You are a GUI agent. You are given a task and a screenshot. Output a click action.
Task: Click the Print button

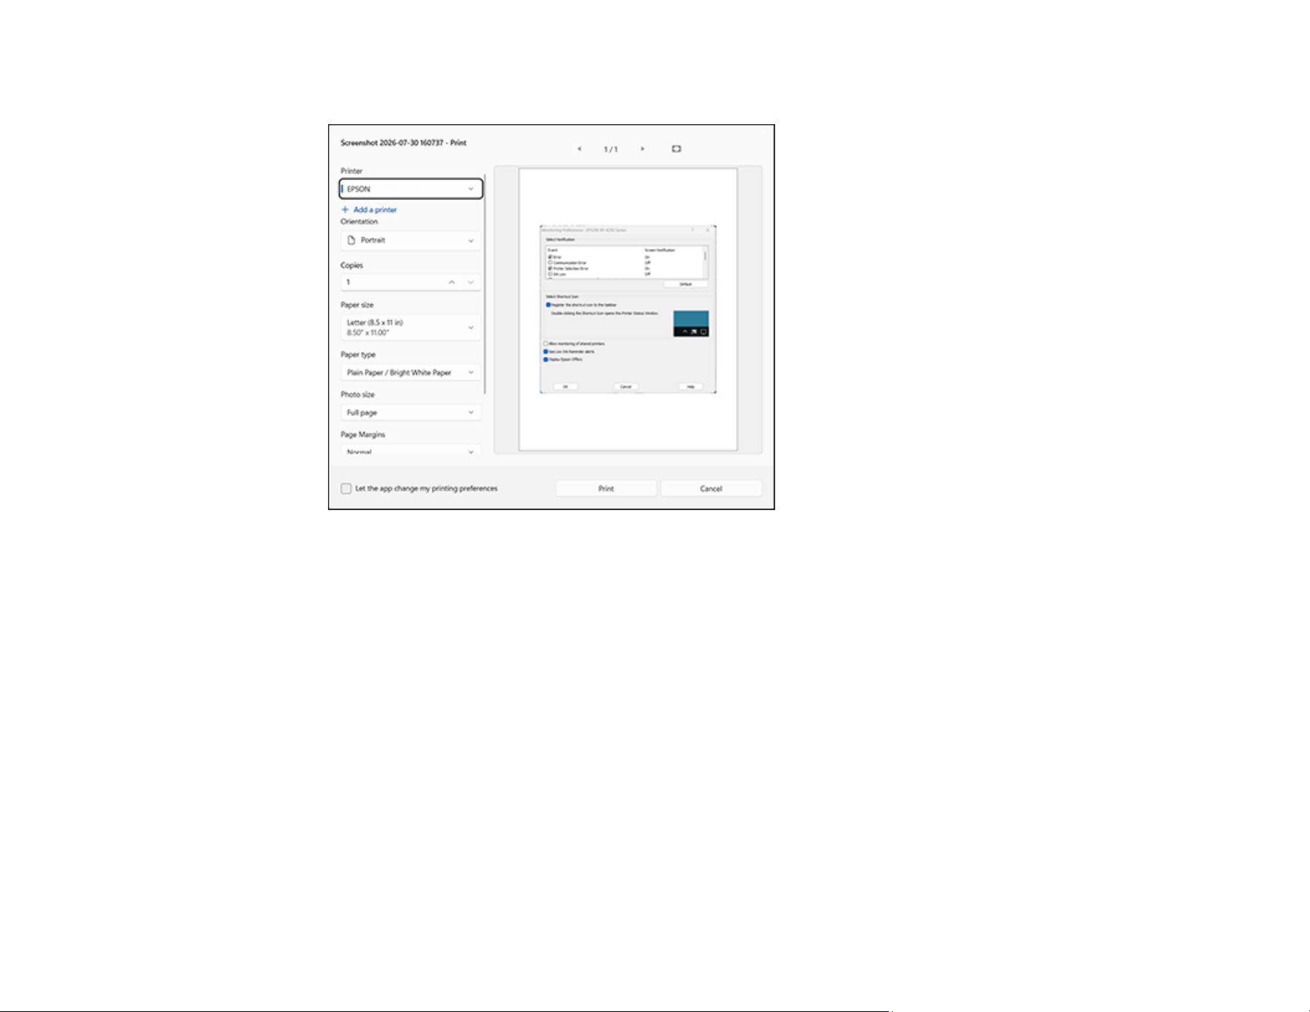606,489
